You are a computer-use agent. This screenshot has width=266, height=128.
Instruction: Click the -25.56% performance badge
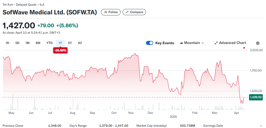pyautogui.click(x=60, y=50)
